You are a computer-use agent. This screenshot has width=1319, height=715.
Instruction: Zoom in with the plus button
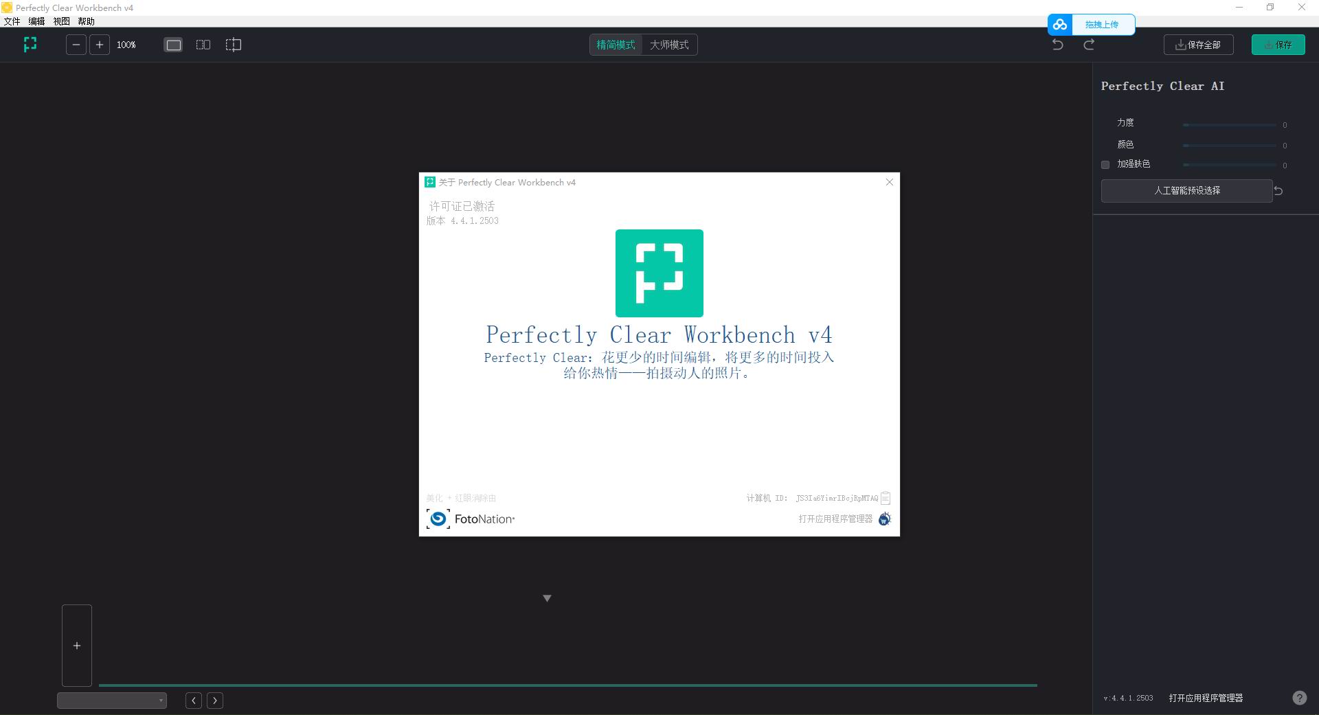point(100,45)
